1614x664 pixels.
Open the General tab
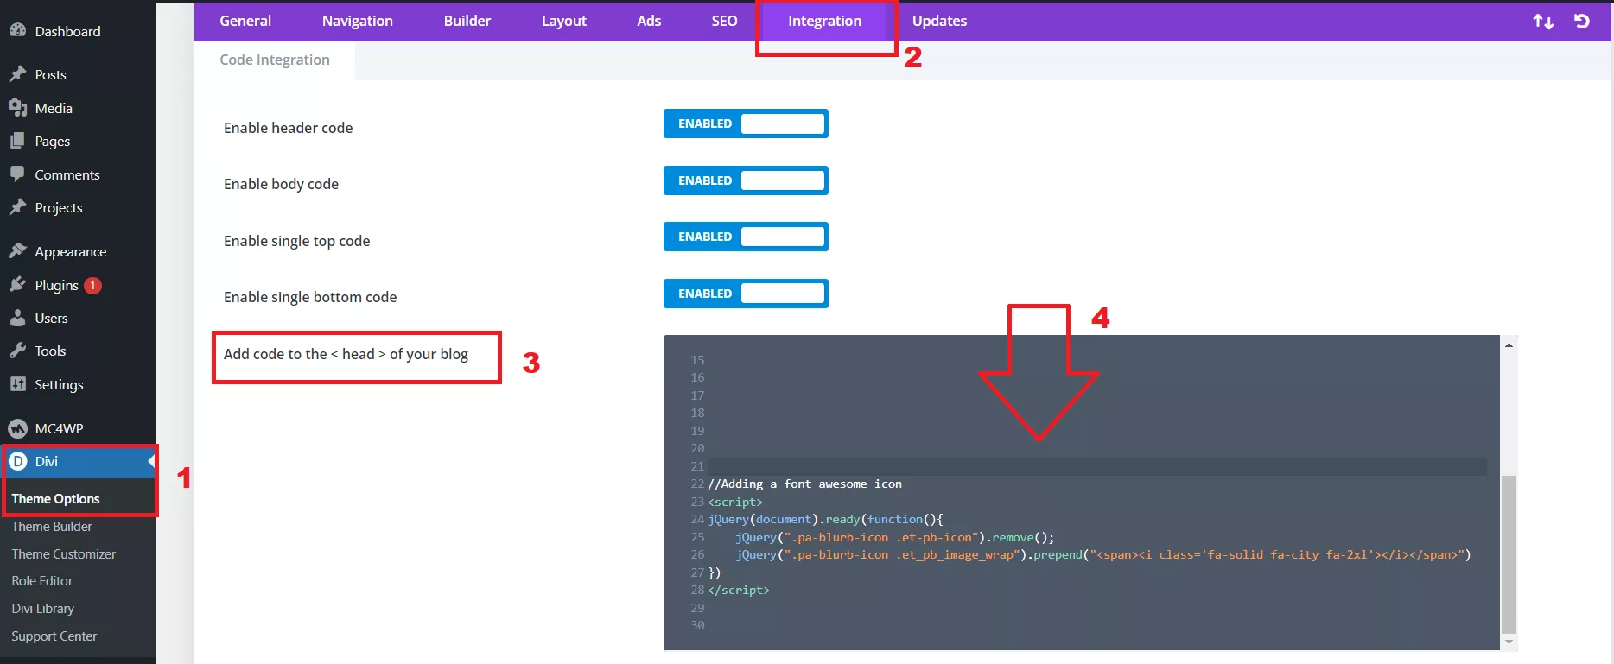(x=245, y=21)
